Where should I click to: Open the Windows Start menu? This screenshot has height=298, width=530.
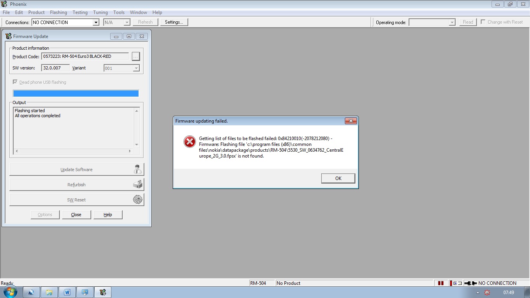[x=10, y=292]
